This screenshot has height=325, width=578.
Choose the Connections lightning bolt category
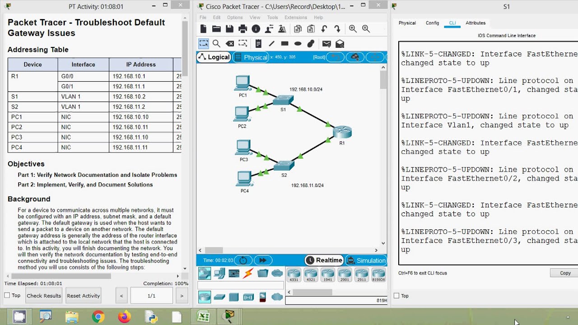248,273
